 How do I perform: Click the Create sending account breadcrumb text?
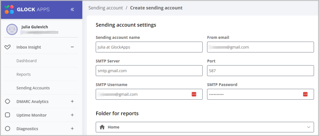point(156,8)
